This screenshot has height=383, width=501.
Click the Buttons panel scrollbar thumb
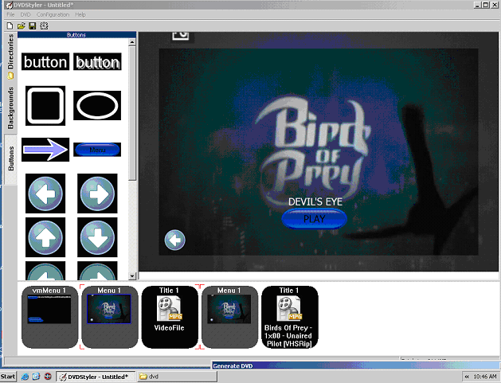[132, 113]
